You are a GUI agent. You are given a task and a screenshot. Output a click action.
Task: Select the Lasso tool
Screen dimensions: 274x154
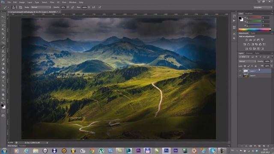(3, 25)
